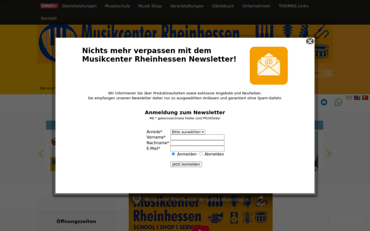This screenshot has width=370, height=231.
Task: Click the video title Musikcenter Rheinhessen link
Action: (x=198, y=200)
